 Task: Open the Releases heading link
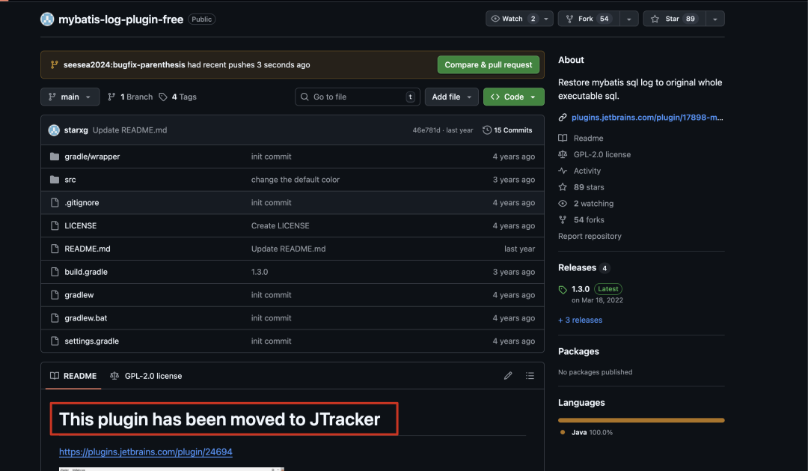(x=577, y=268)
